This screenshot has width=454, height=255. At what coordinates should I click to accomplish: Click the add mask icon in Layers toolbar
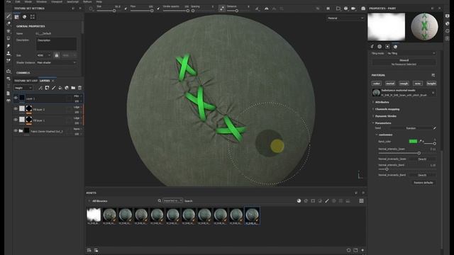pos(47,88)
